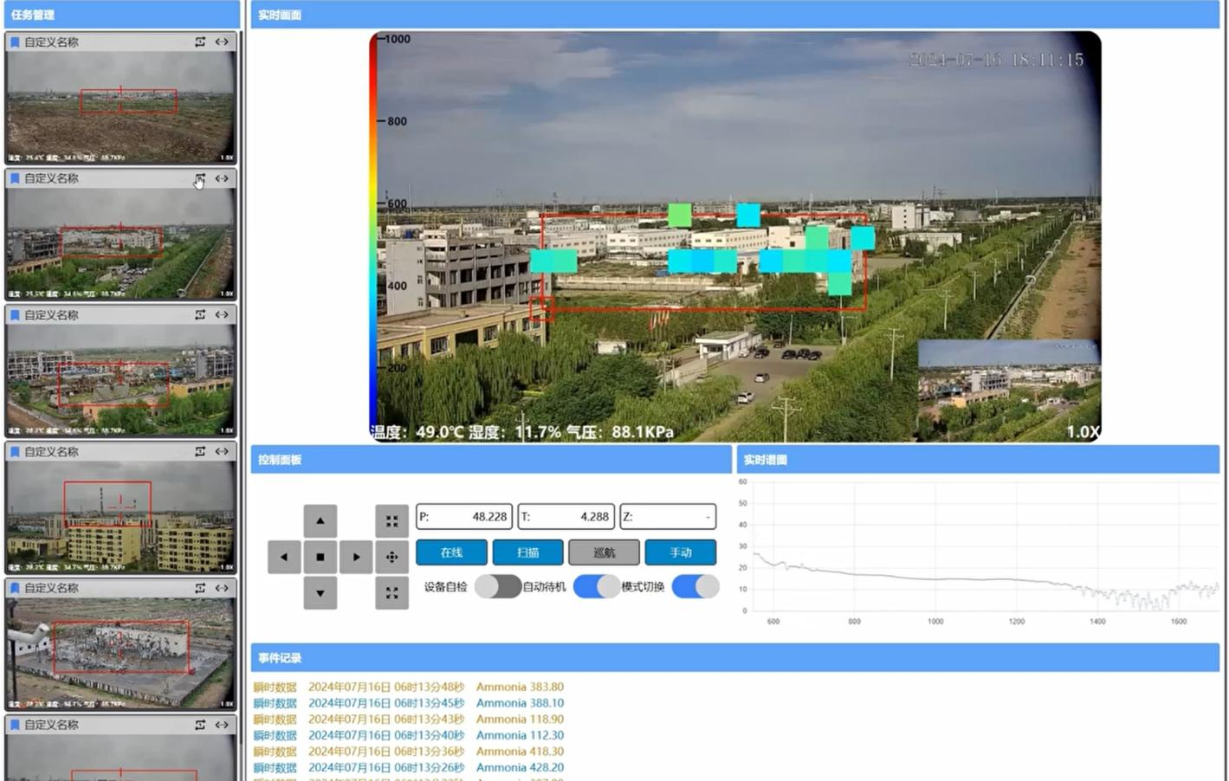Click temperature reading 温度: 49.0℃ in live view
1229x781 pixels.
coord(417,431)
